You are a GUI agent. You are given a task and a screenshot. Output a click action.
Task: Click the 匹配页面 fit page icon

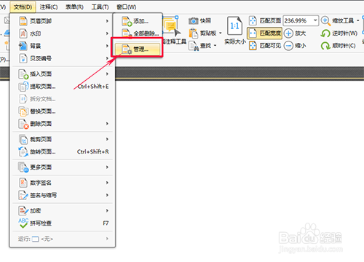coord(253,20)
